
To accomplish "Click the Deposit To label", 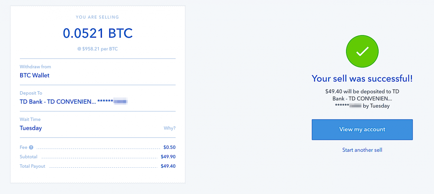I will pyautogui.click(x=31, y=93).
